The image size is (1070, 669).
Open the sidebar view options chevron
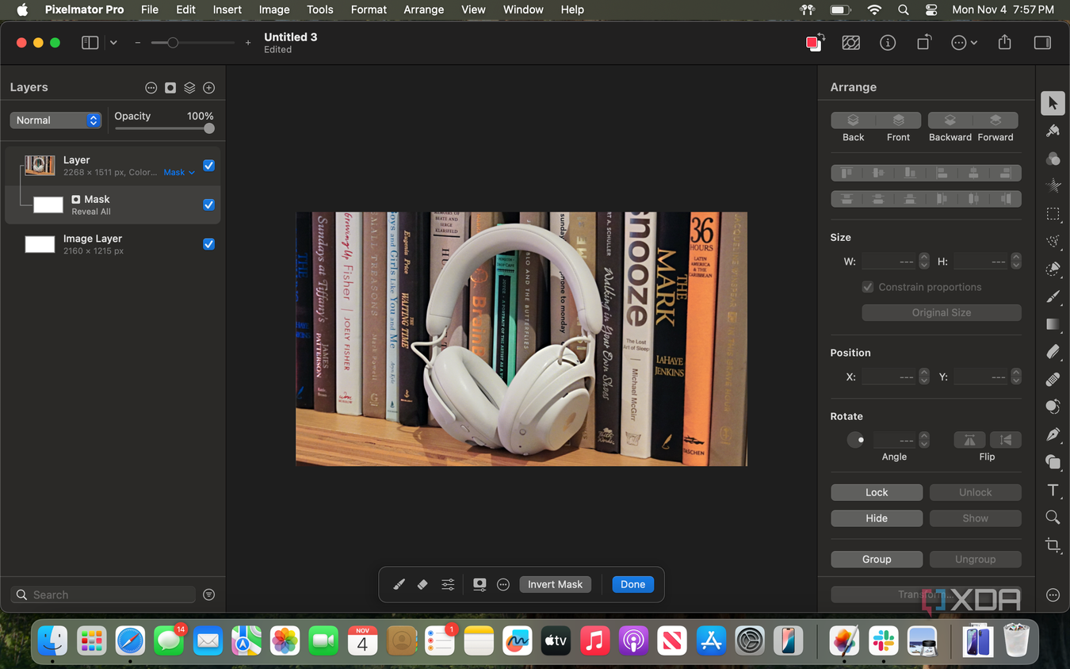point(113,43)
